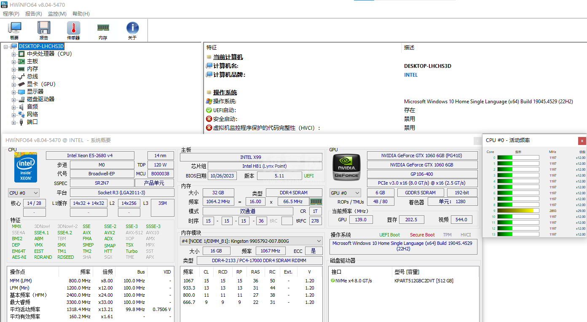Open the CPU #0 selector dropdown
587x322 pixels.
point(24,193)
